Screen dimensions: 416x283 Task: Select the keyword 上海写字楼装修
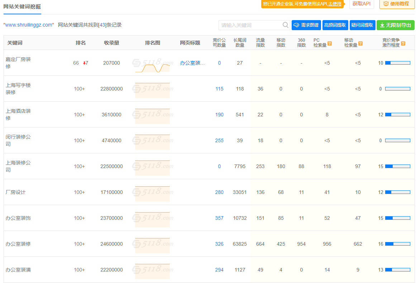click(18, 89)
